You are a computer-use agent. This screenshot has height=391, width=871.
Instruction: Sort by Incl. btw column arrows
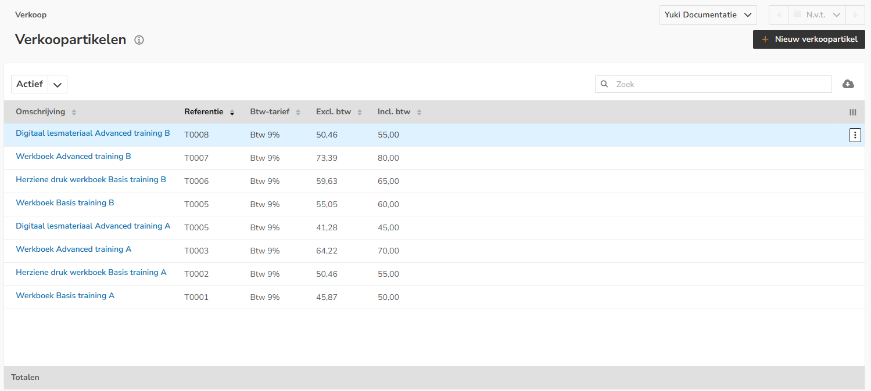click(419, 113)
